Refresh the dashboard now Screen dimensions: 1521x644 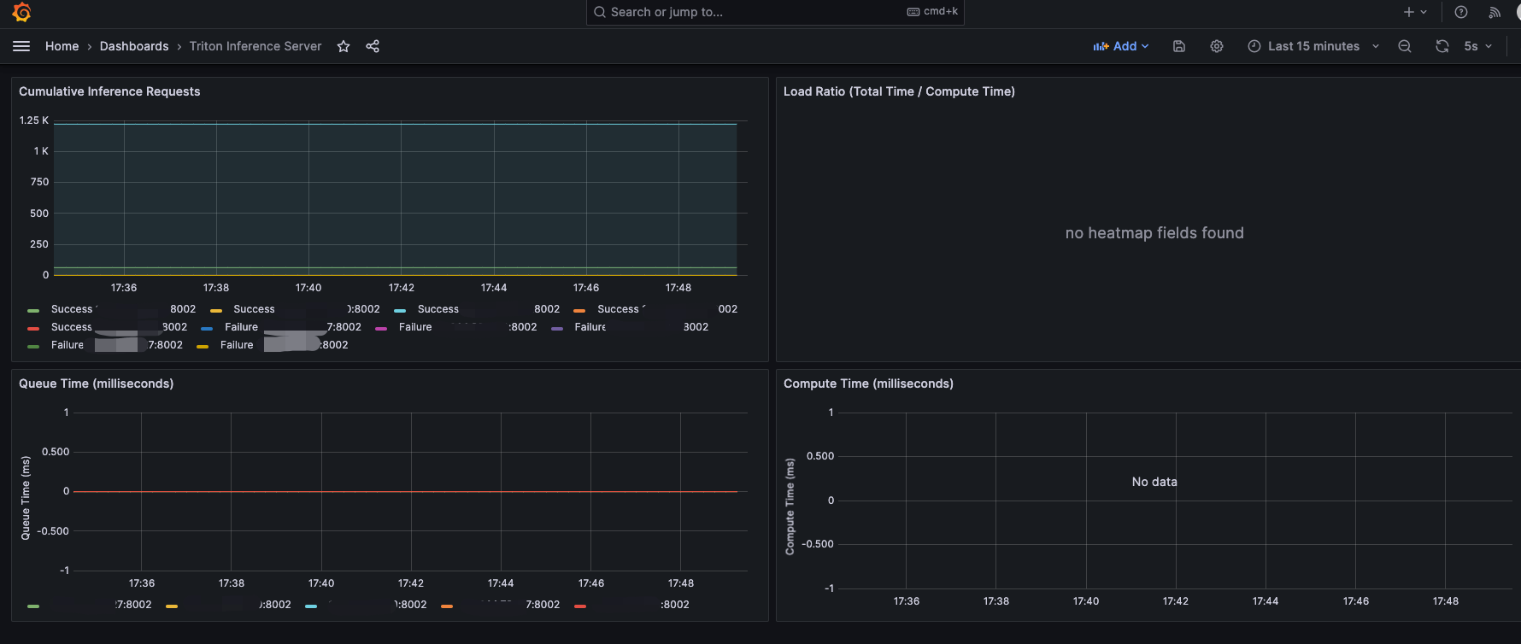[x=1442, y=46]
